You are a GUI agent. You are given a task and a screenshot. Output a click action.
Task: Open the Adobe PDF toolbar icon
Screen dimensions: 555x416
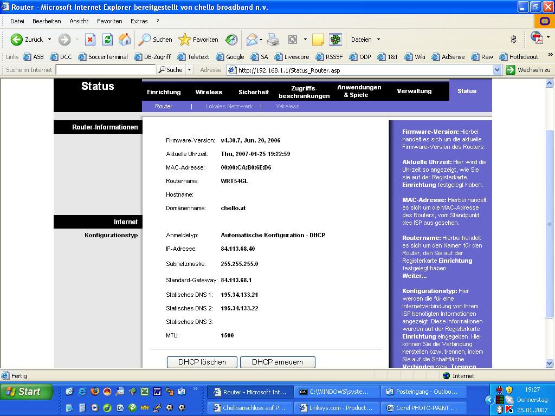tap(537, 38)
